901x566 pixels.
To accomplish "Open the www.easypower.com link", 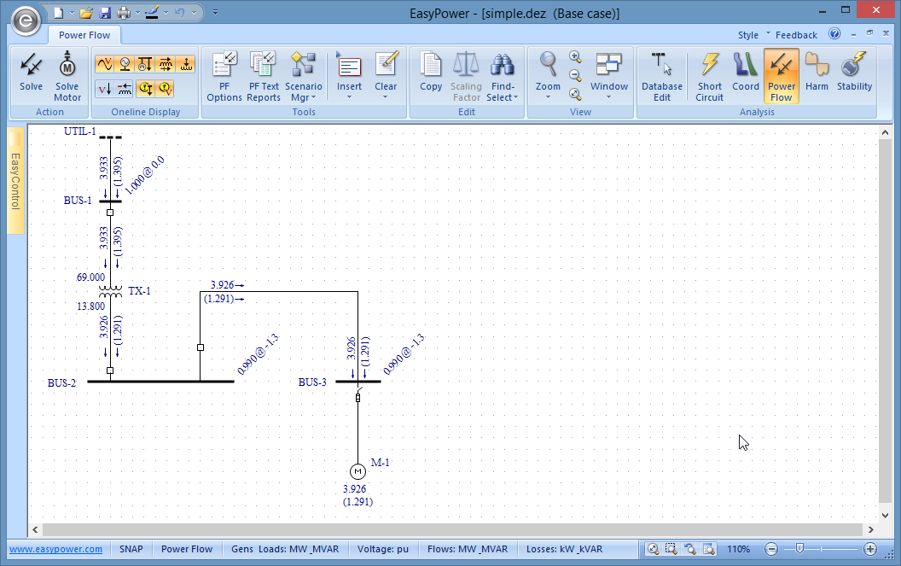I will tap(55, 549).
